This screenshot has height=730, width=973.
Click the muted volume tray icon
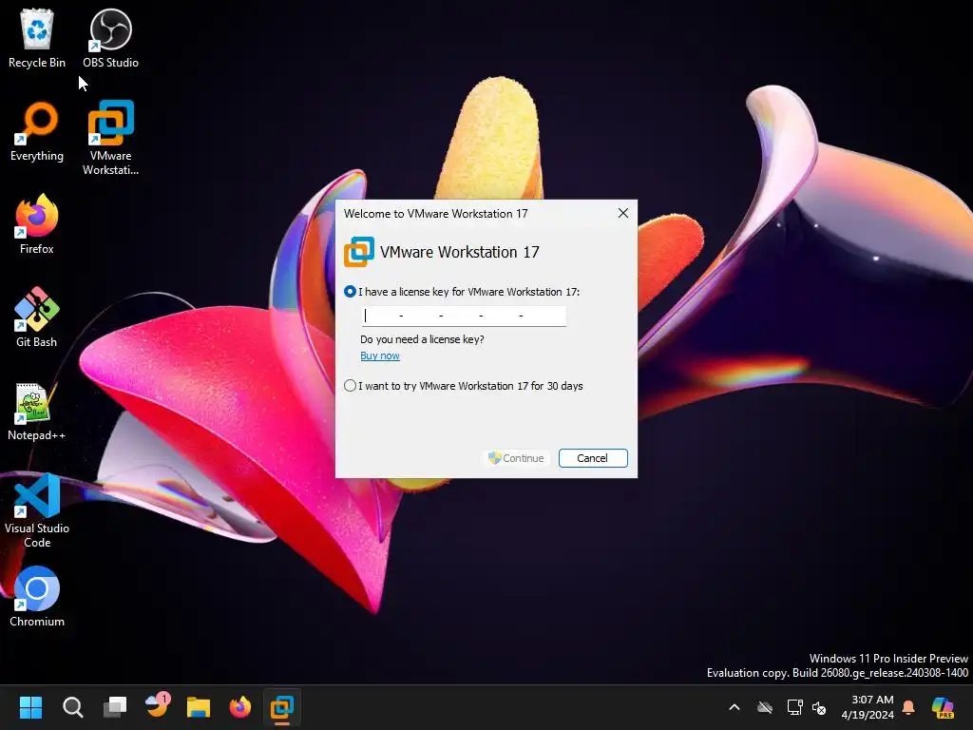point(819,707)
